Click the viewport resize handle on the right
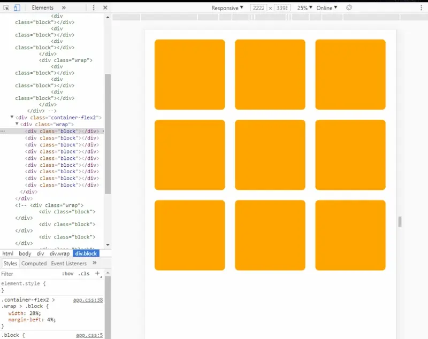 click(x=400, y=222)
